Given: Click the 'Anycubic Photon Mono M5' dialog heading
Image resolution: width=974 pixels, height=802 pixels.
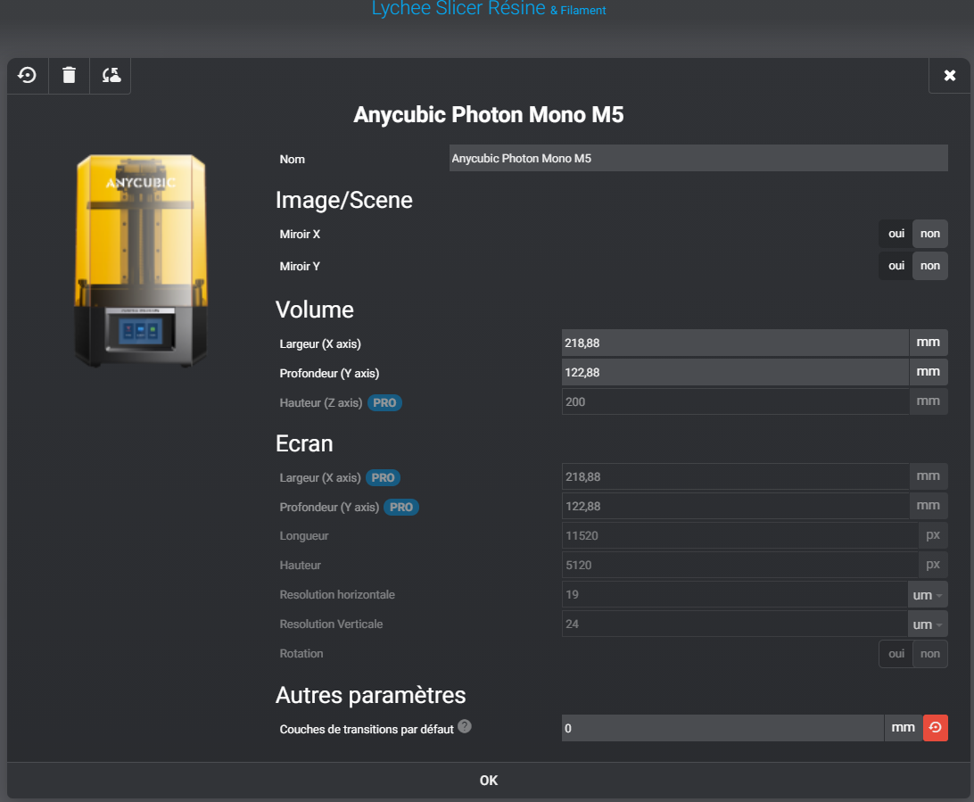Looking at the screenshot, I should 488,115.
